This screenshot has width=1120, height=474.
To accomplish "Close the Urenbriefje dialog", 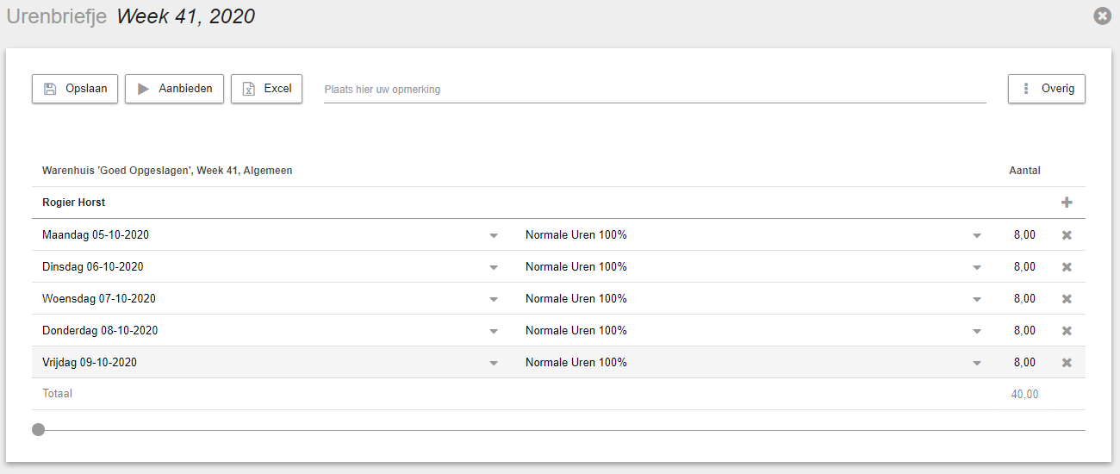I will pyautogui.click(x=1102, y=16).
